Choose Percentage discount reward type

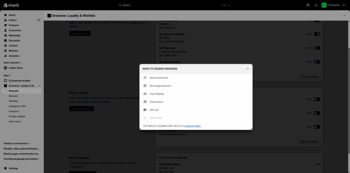coord(160,86)
